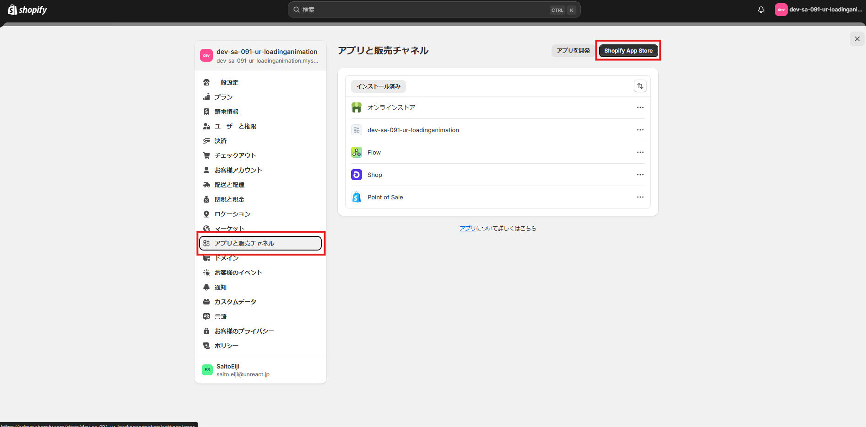Click the オンラインストア green bag icon

pyautogui.click(x=356, y=107)
